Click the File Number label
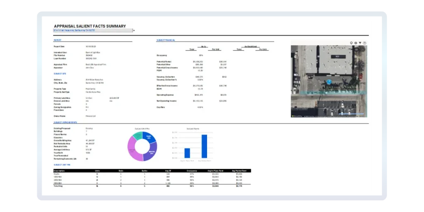Image resolution: width=424 pixels, height=212 pixels. click(60, 55)
